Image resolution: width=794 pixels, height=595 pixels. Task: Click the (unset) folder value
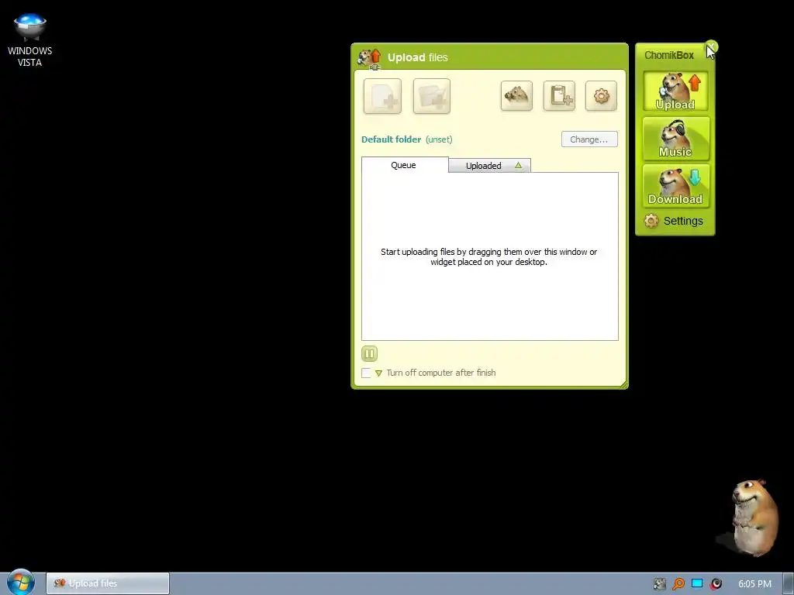tap(439, 139)
